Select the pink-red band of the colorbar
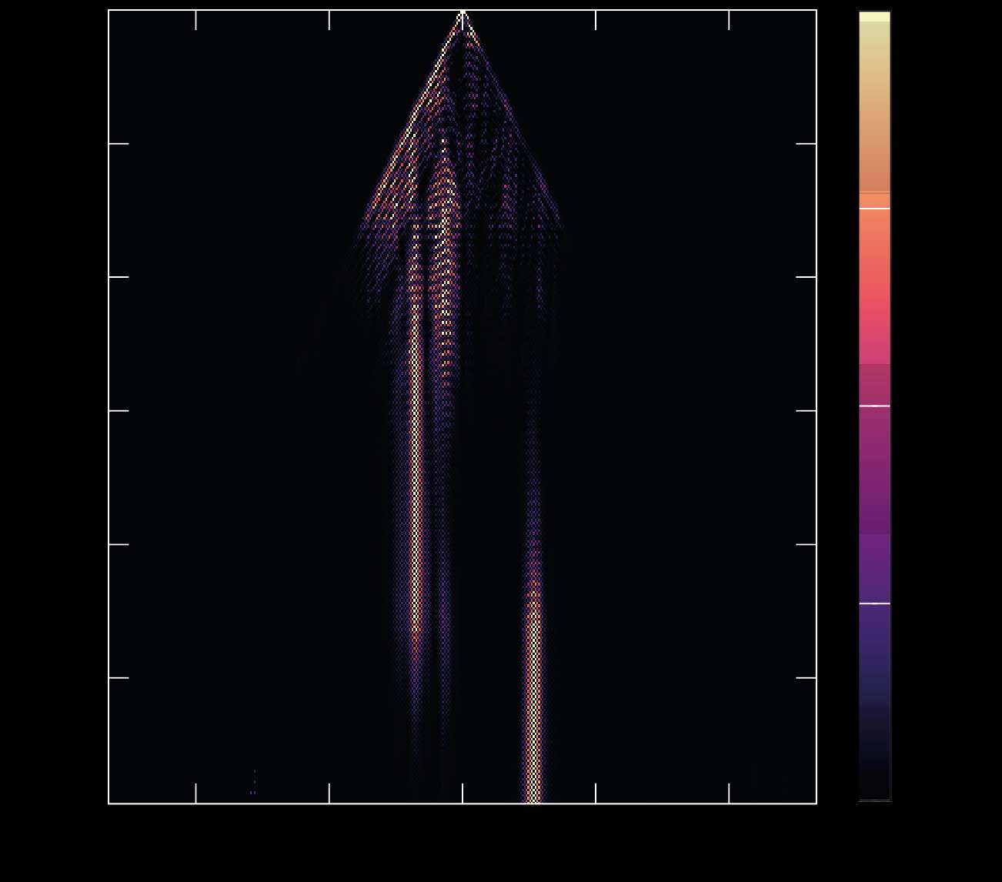Image resolution: width=1002 pixels, height=882 pixels. (874, 323)
